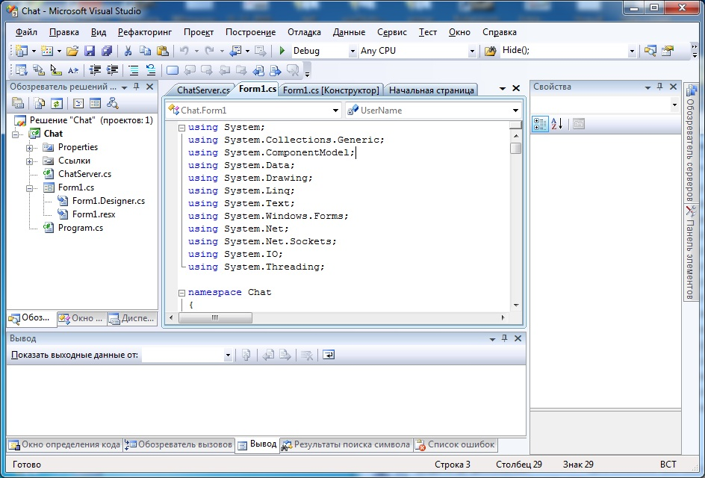Expand the Properties tree node
This screenshot has width=705, height=478.
pyautogui.click(x=29, y=147)
